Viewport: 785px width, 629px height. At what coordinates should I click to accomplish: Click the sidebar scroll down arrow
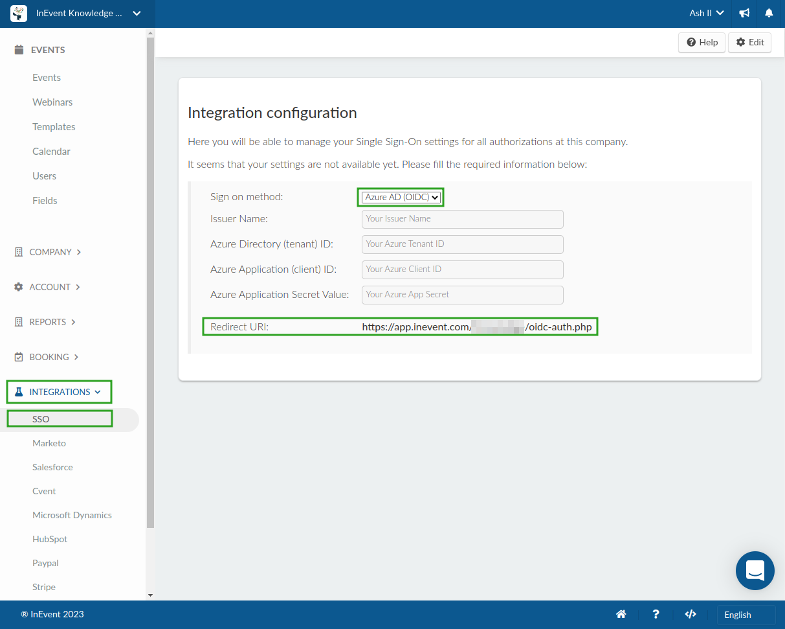pyautogui.click(x=150, y=595)
